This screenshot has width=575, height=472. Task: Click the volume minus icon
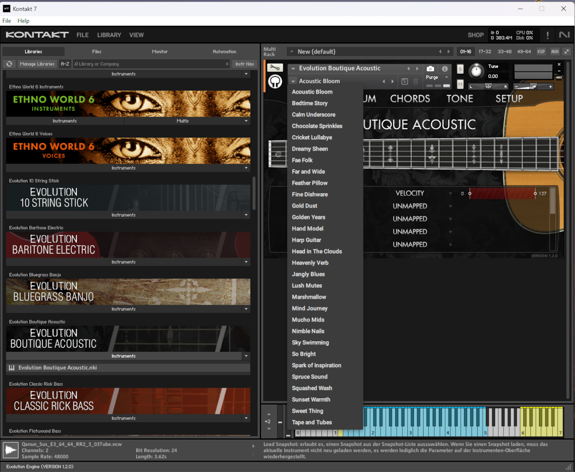(x=516, y=87)
